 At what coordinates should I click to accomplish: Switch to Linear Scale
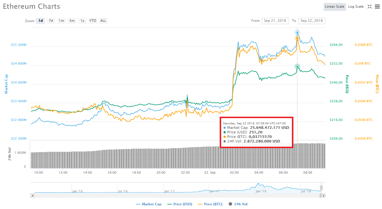pyautogui.click(x=335, y=7)
